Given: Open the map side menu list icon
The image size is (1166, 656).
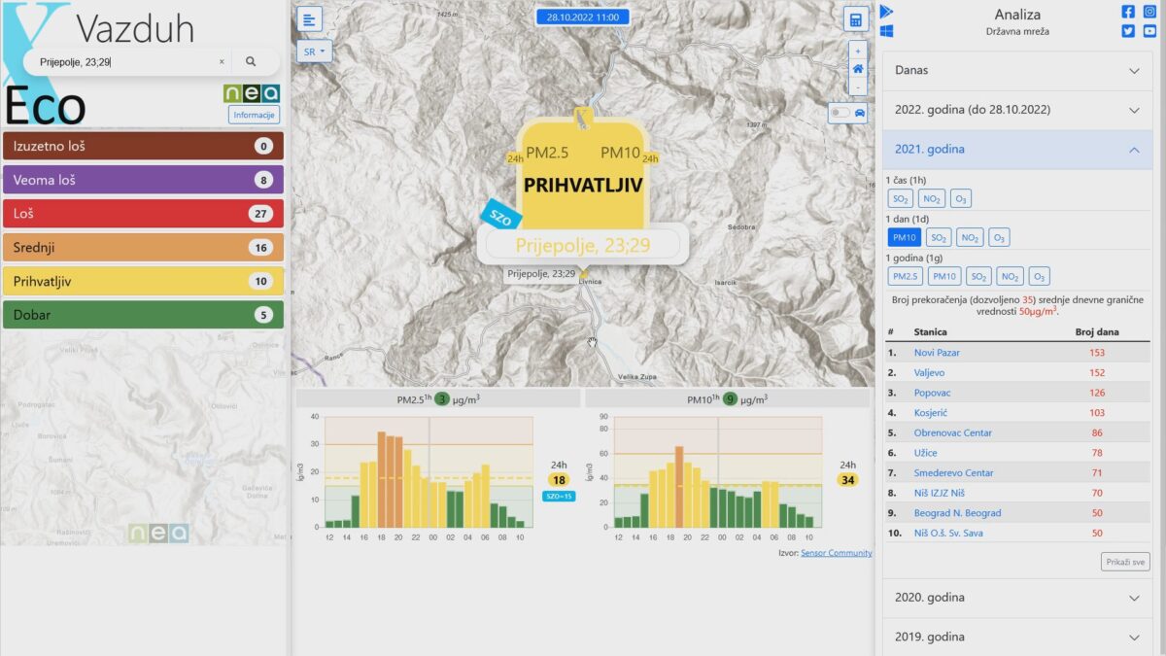Looking at the screenshot, I should click(309, 19).
